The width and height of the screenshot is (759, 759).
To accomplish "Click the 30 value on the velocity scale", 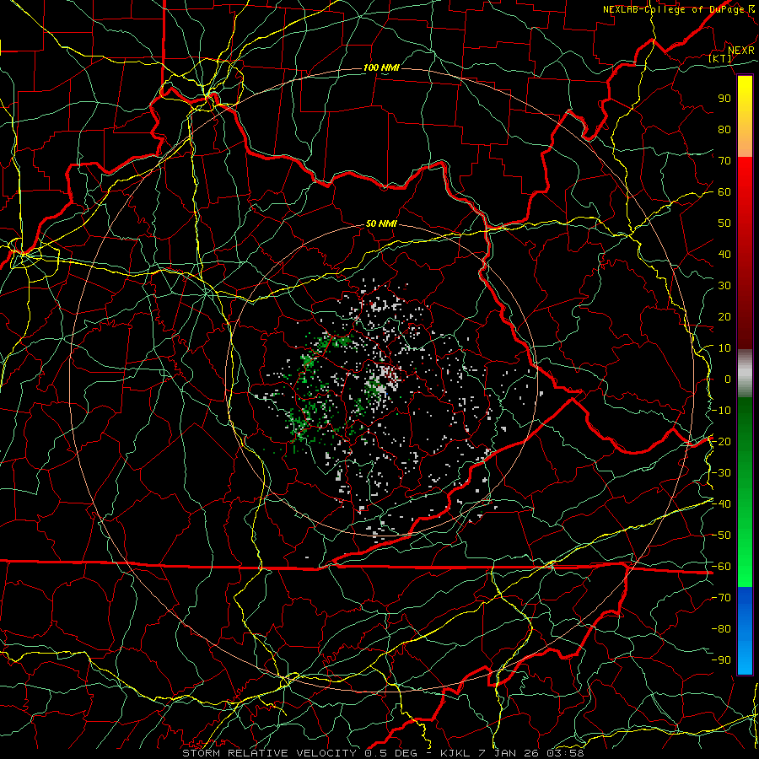I will tap(724, 286).
